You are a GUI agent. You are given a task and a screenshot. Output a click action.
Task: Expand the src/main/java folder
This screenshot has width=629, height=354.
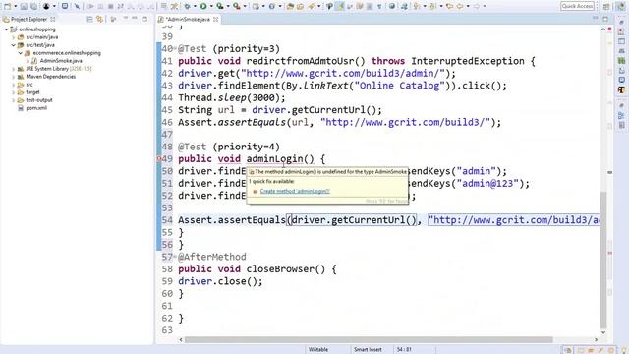click(x=13, y=37)
